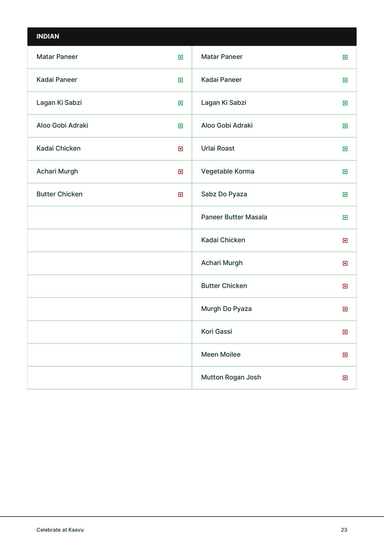Click the non-veg icon for Mutton Rogan Josh
The width and height of the screenshot is (384, 544).
(345, 378)
